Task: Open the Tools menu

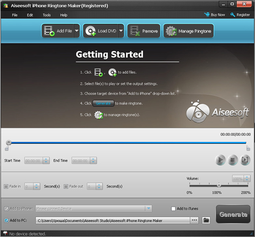Action: click(47, 15)
